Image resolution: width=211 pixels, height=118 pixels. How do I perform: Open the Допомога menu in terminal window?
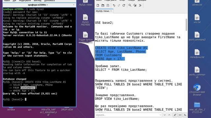pos(49,1)
